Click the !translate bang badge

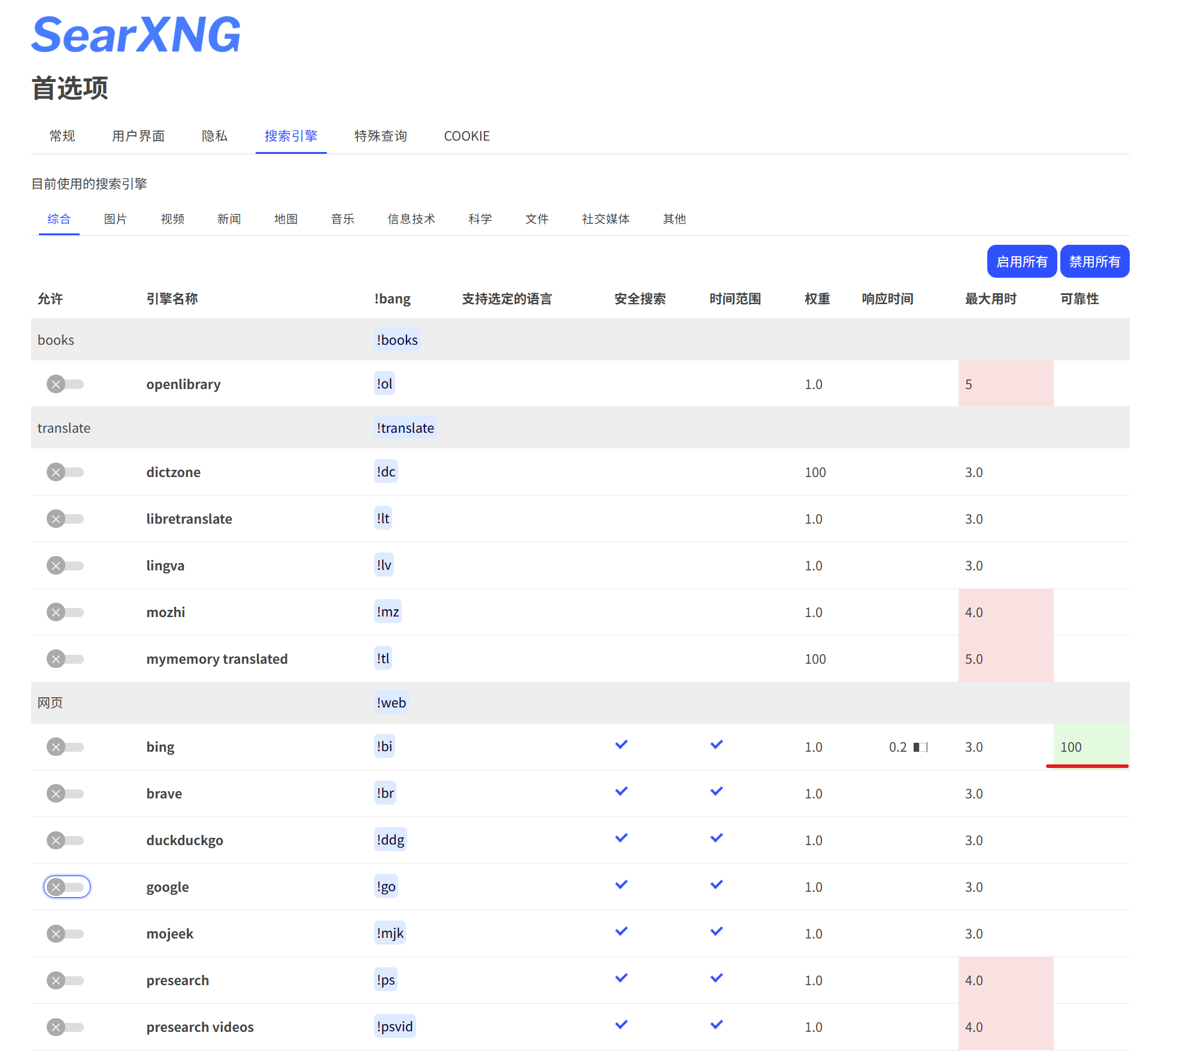point(405,428)
